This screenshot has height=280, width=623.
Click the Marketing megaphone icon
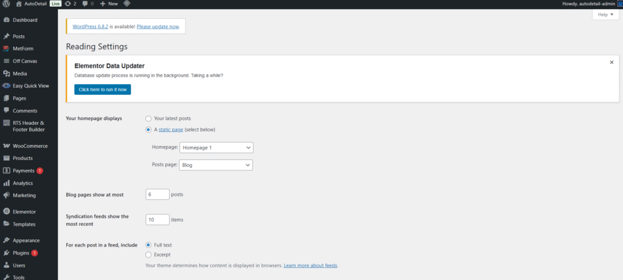coord(6,195)
